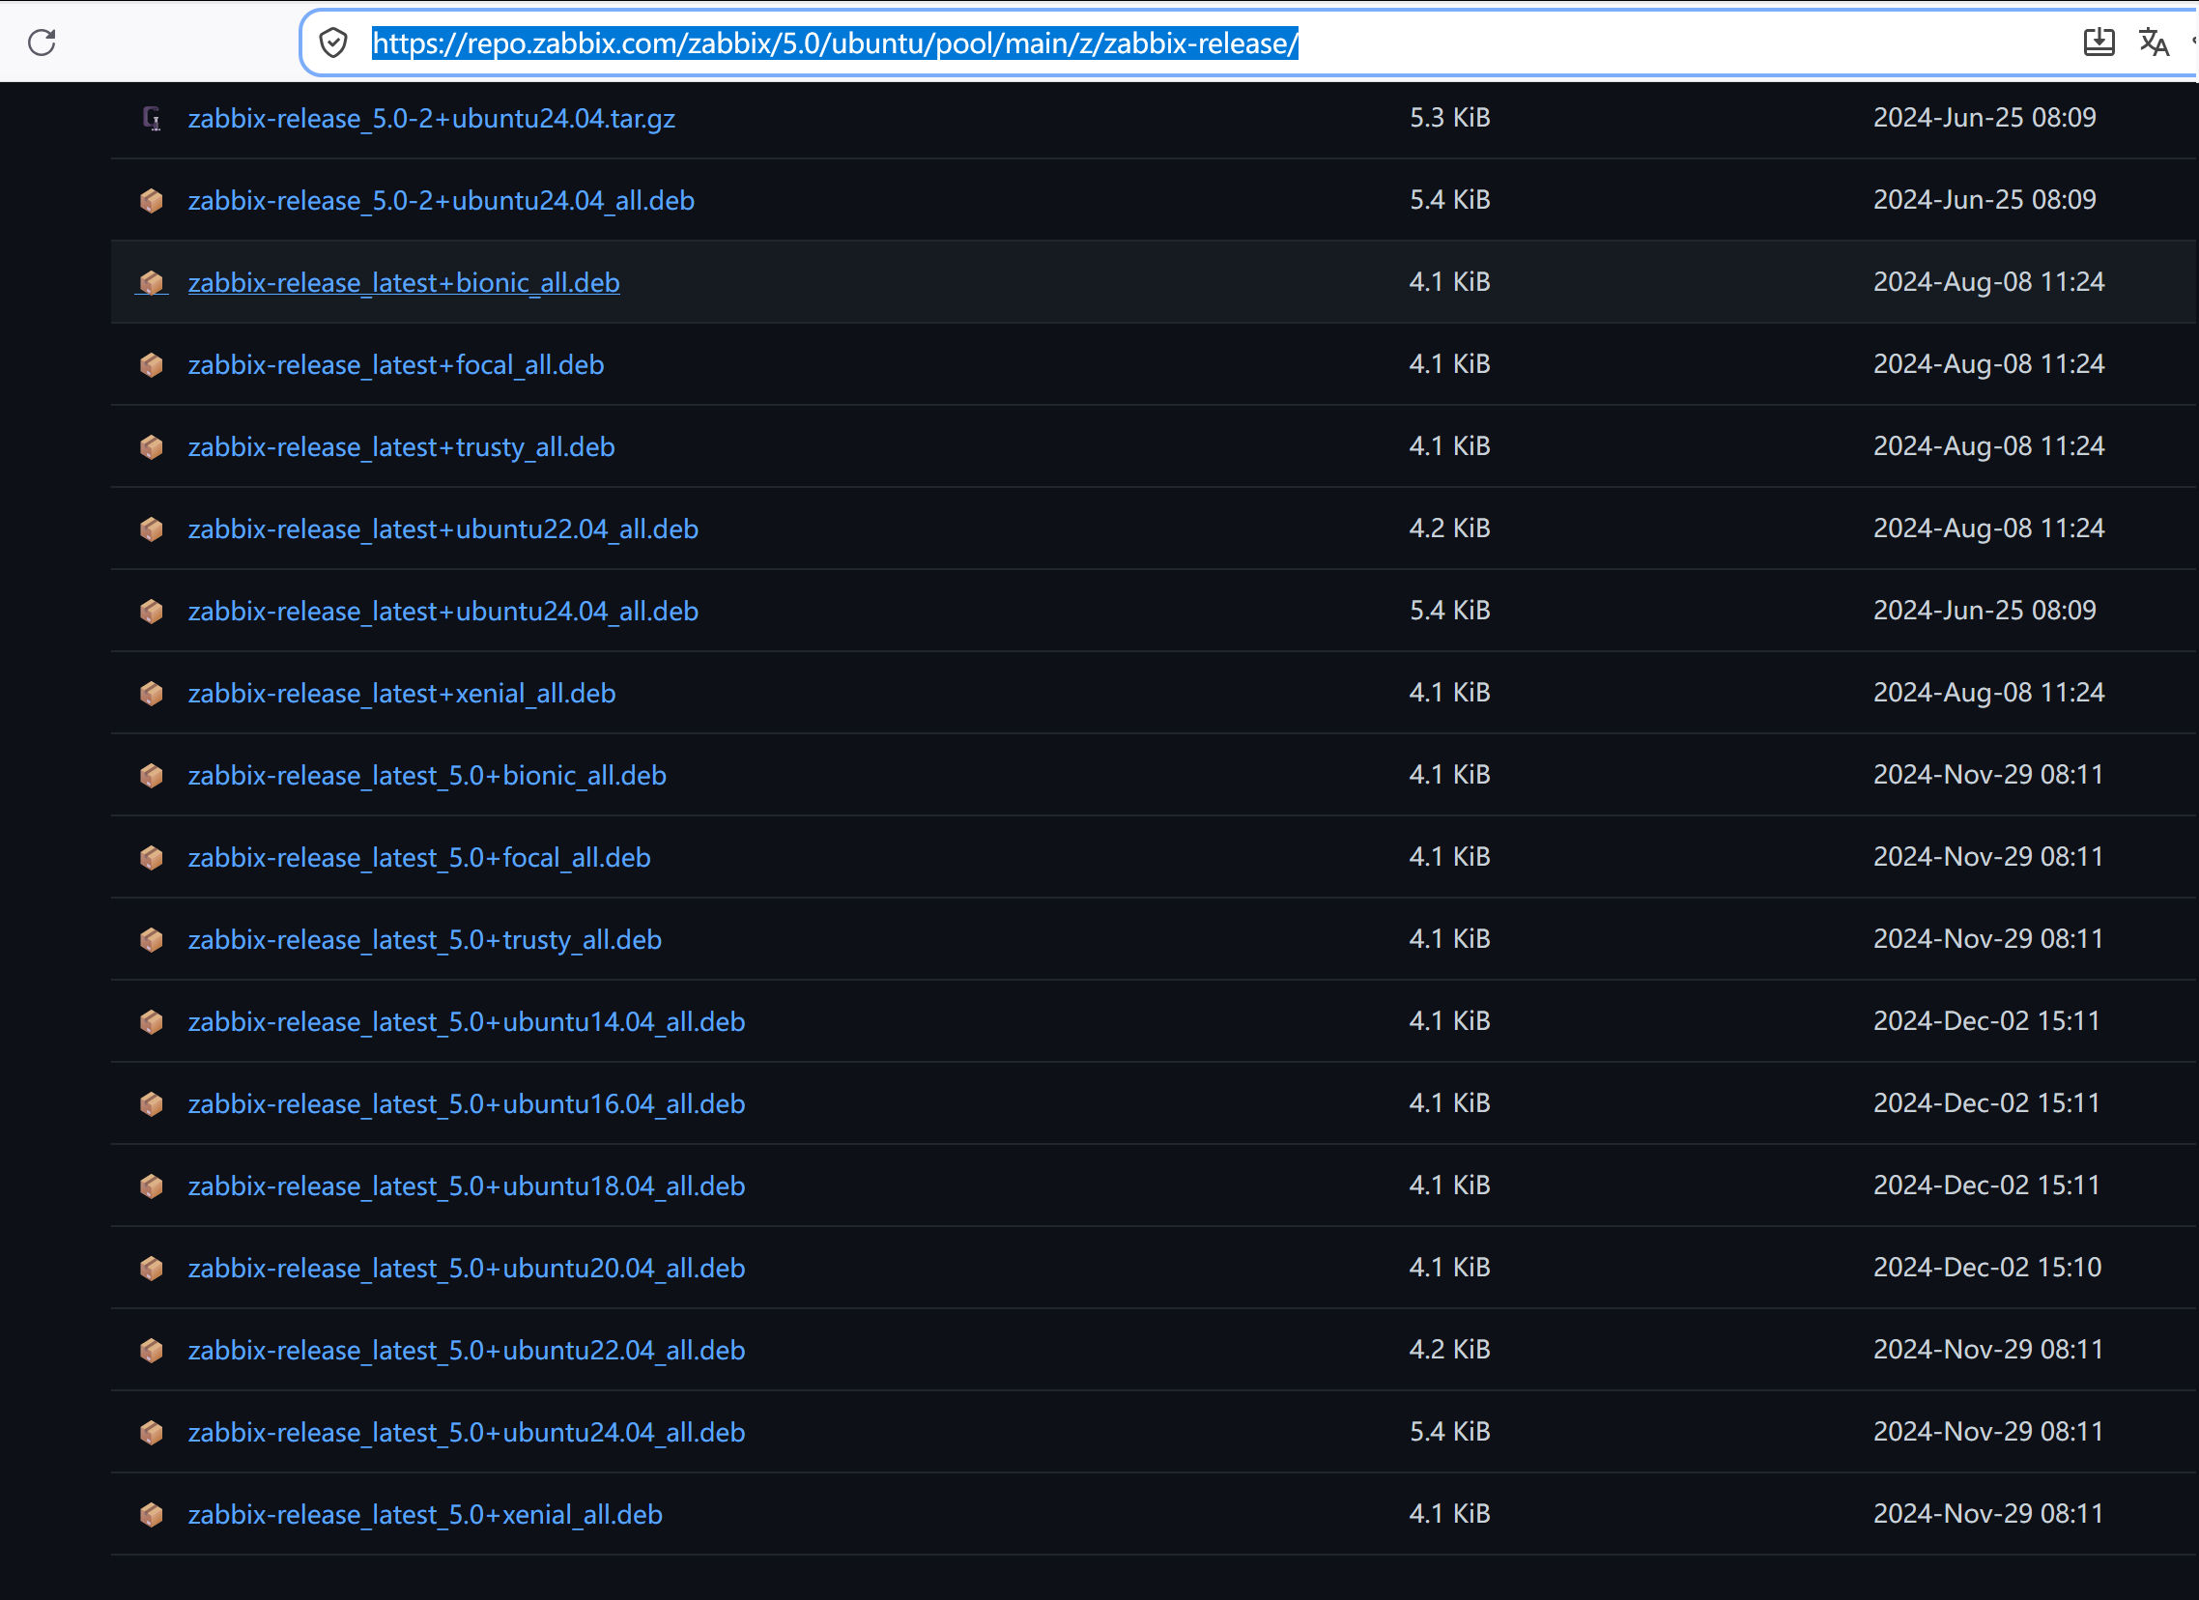Click the 5.3 KiB size of the tar.gz file
2199x1600 pixels.
[1449, 117]
